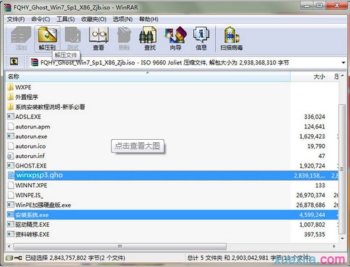Click the archive path address field
The width and height of the screenshot is (350, 267).
187,63
